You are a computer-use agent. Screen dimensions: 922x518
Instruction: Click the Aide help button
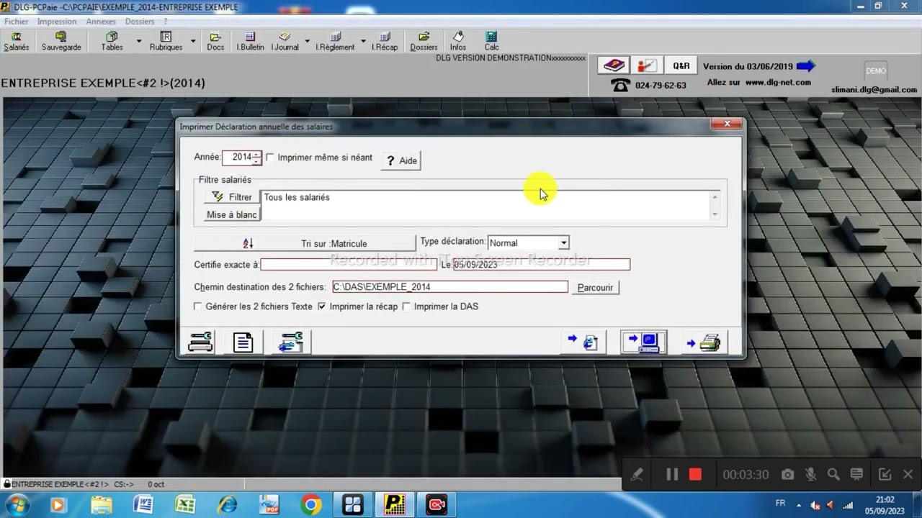(x=400, y=160)
